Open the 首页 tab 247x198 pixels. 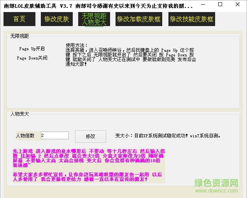[19, 19]
